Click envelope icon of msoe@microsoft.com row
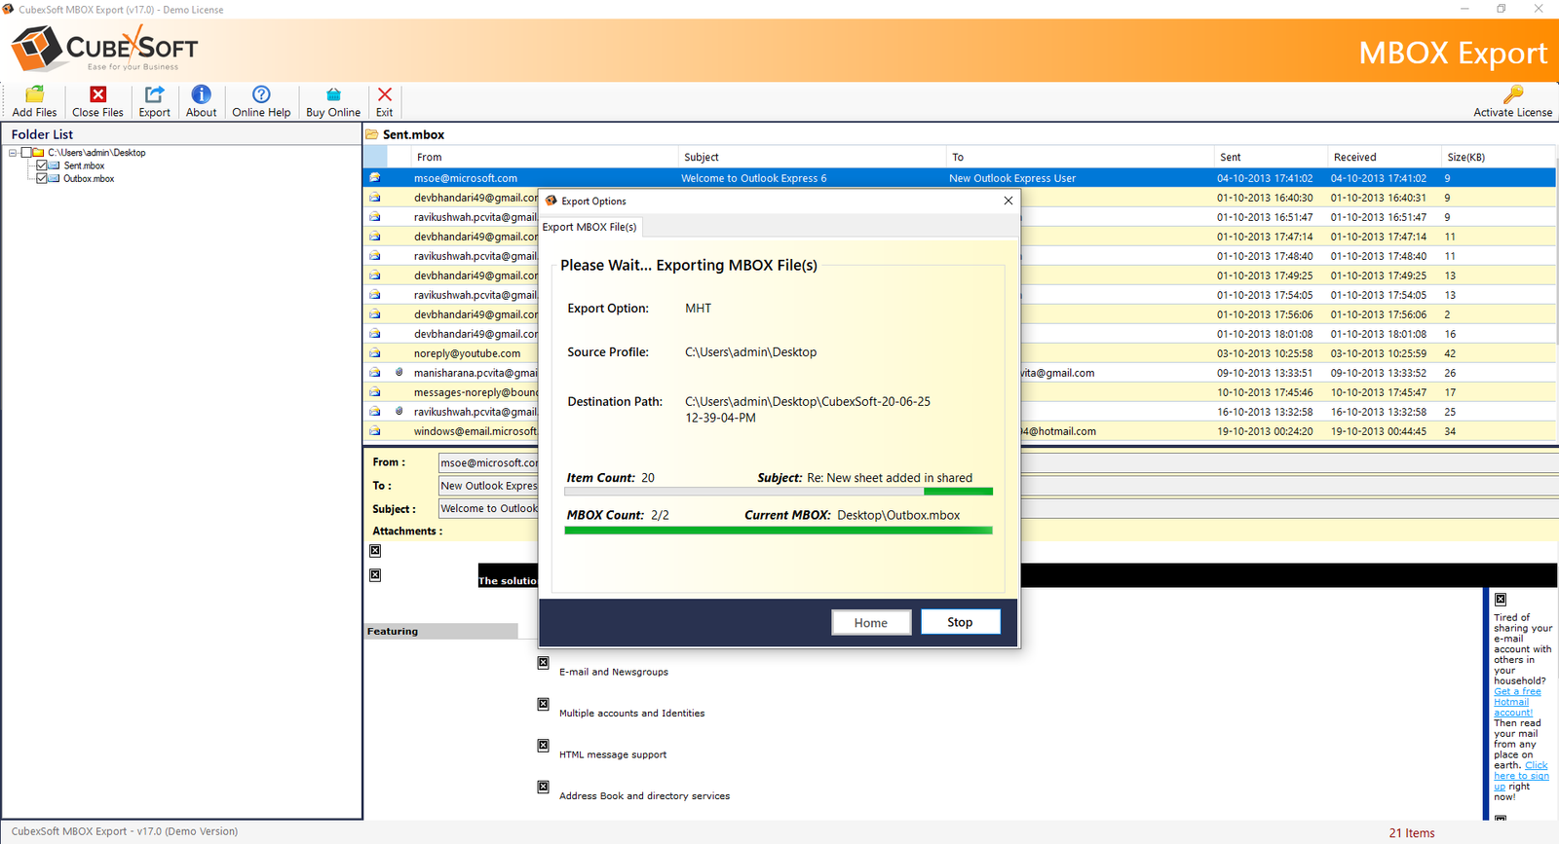 coord(374,178)
